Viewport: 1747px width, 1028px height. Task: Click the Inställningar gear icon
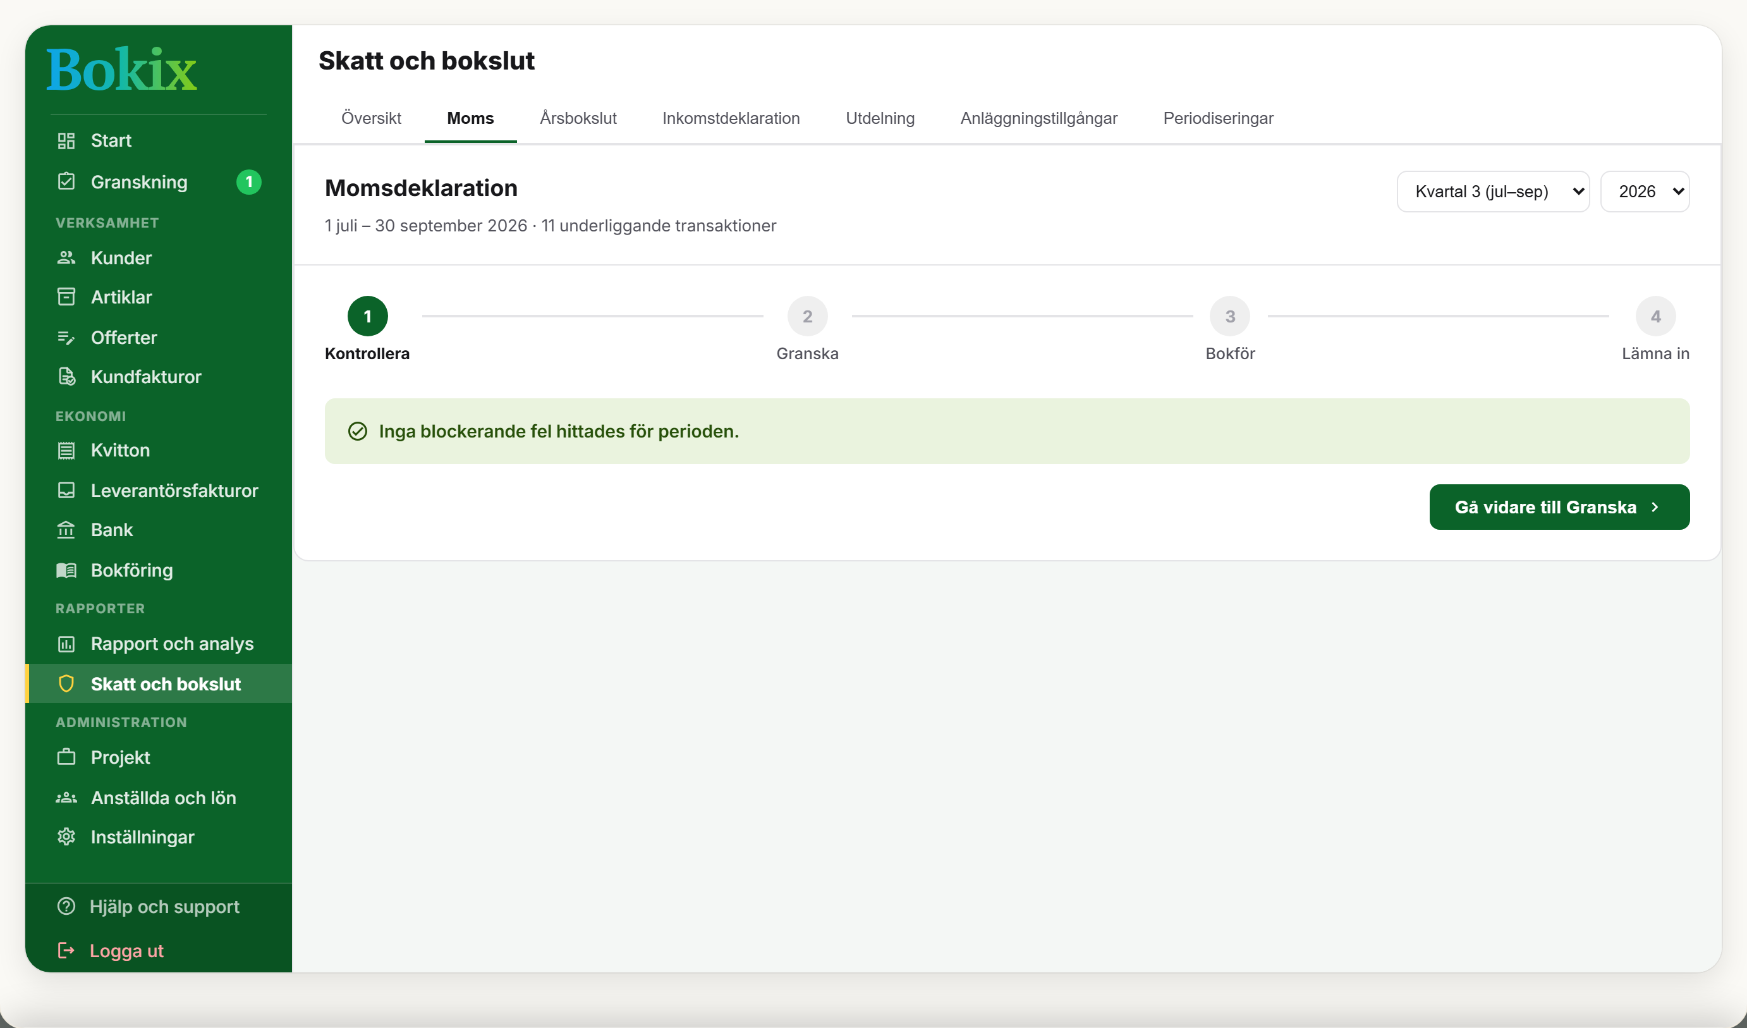point(66,836)
